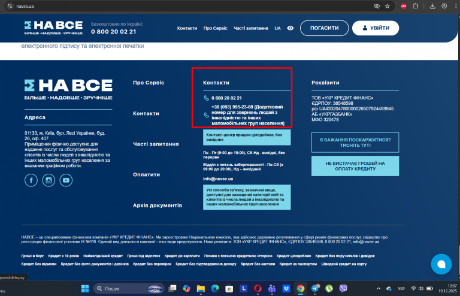Open Кредит без застави link

[258, 264]
